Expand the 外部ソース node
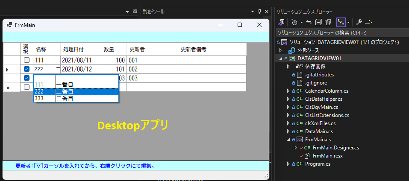409x181 pixels. point(280,50)
